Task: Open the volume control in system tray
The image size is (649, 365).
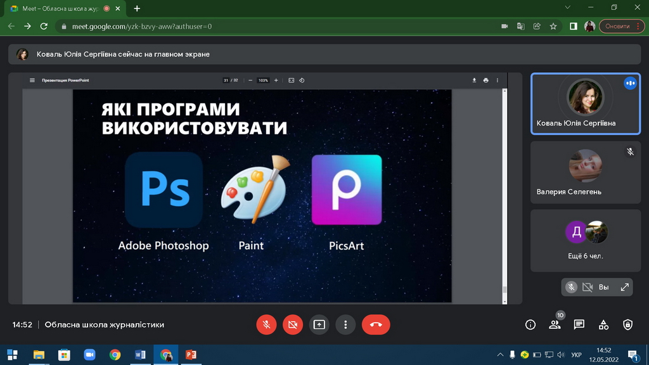Action: click(x=561, y=355)
